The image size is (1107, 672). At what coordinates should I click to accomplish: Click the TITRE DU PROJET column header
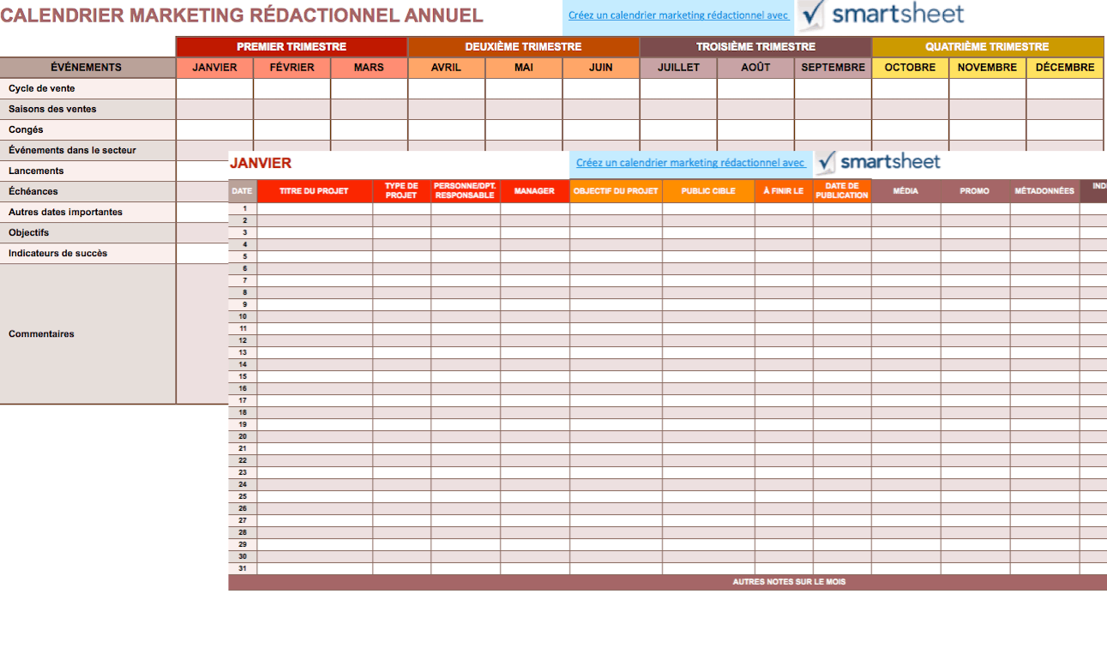pos(315,191)
